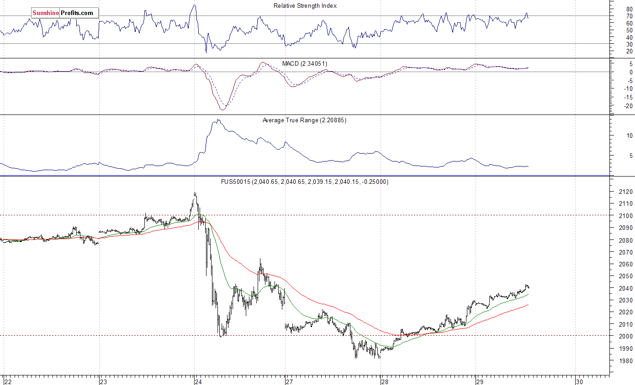The width and height of the screenshot is (635, 385).
Task: Click the 2050 price axis label
Action: pyautogui.click(x=625, y=276)
